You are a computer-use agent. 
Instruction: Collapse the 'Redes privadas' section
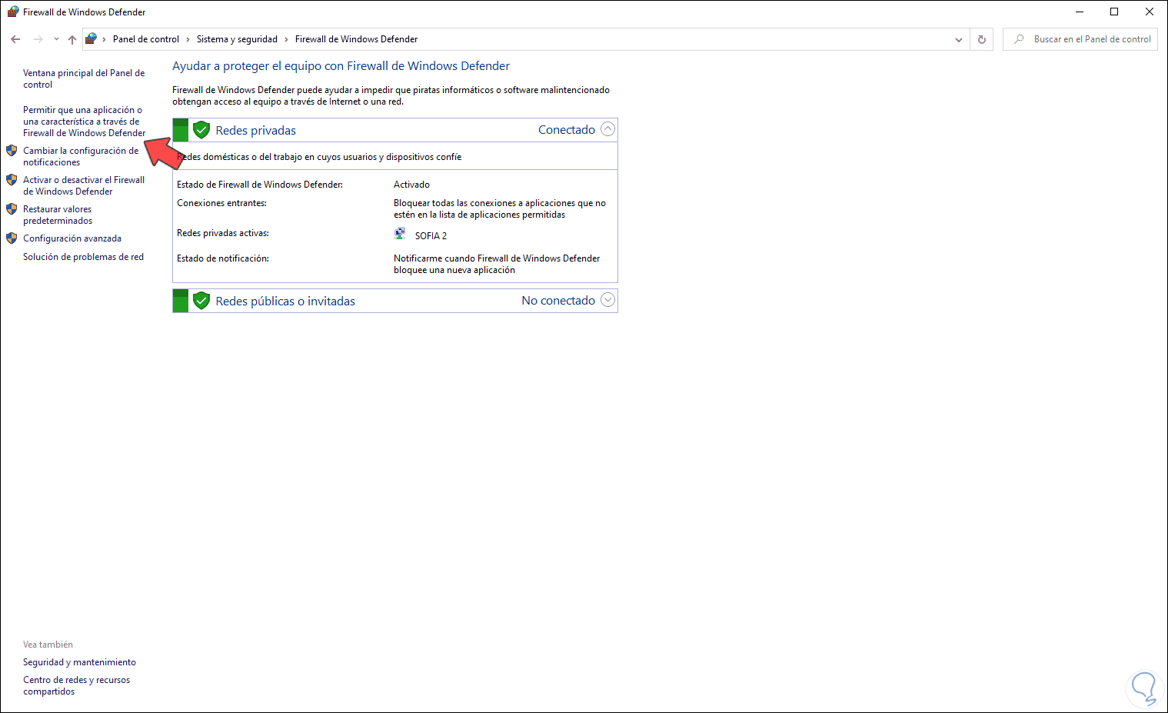pos(607,129)
